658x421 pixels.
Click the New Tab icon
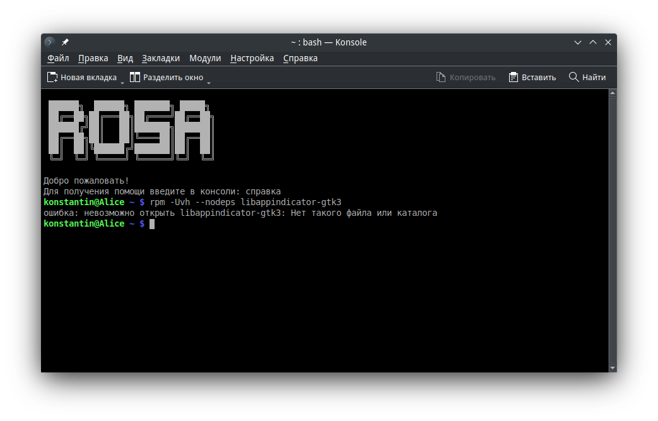[x=52, y=77]
